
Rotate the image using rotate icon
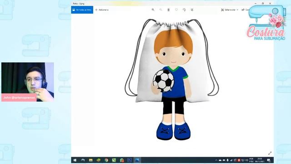coord(184,10)
